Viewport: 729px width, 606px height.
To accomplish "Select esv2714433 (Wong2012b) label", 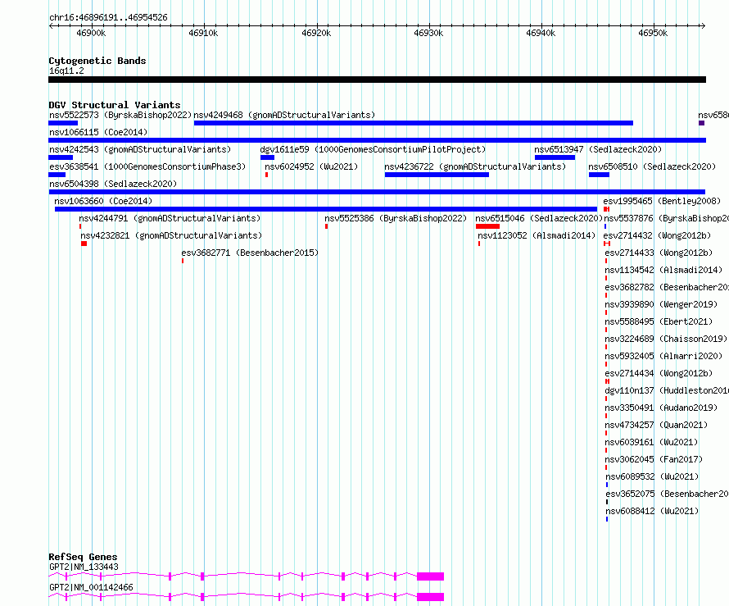I will (659, 253).
